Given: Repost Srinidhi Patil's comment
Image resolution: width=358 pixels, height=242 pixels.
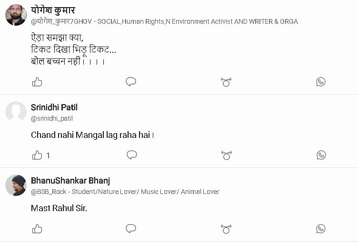Looking at the screenshot, I should point(226,155).
